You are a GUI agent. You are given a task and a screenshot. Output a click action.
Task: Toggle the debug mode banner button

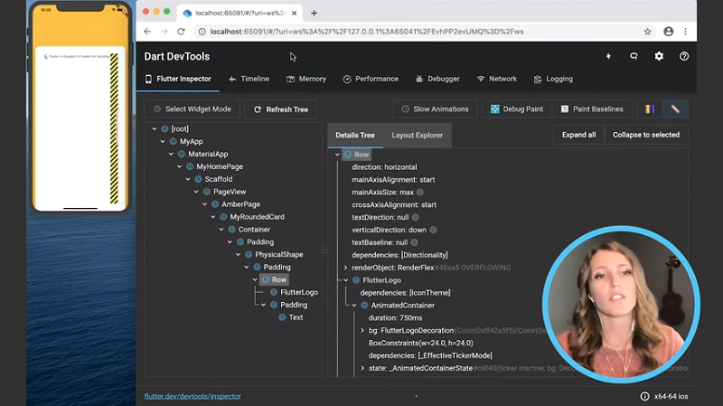(x=675, y=109)
